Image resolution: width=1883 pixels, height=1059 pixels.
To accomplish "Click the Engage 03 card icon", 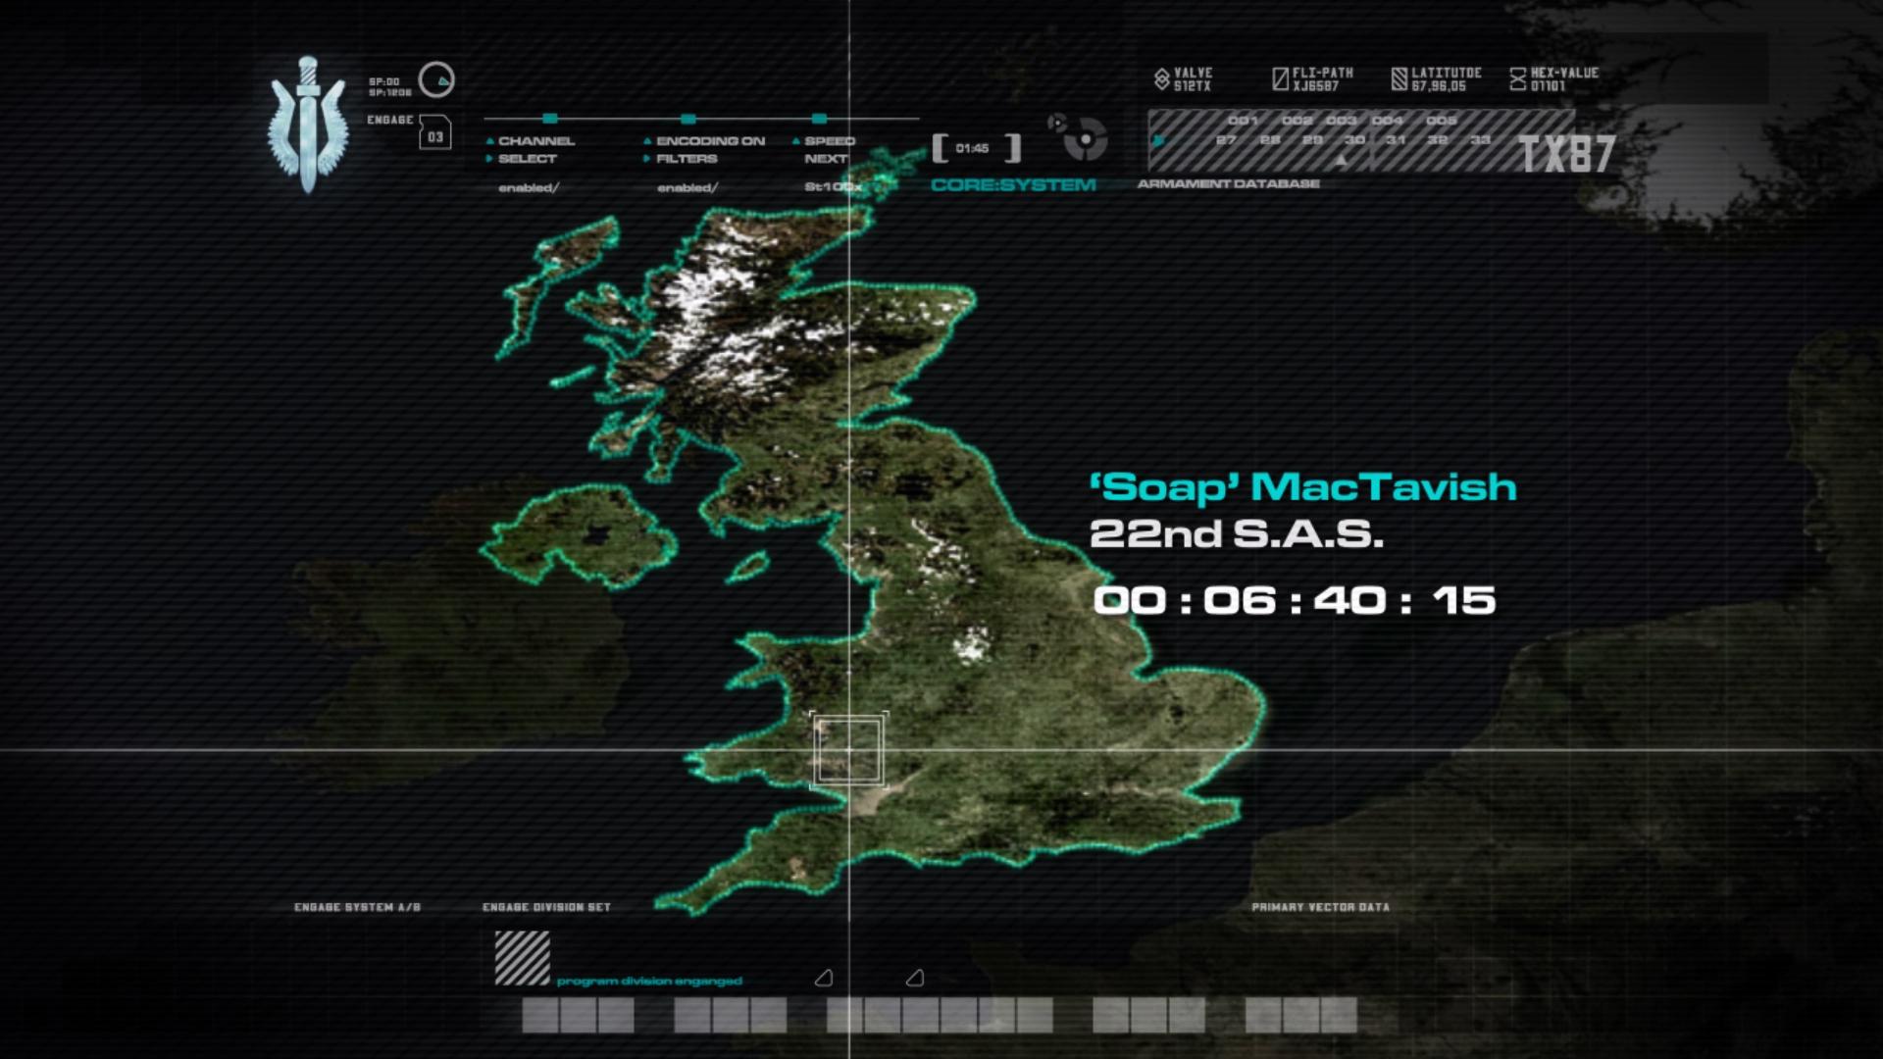I will coord(434,132).
